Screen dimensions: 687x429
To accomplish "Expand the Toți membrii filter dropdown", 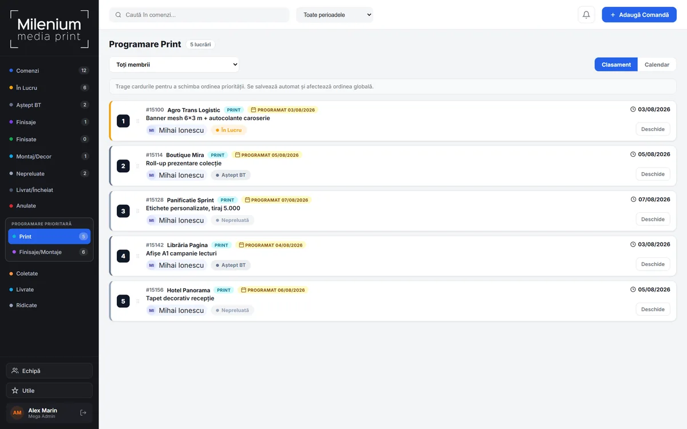I will pyautogui.click(x=174, y=65).
